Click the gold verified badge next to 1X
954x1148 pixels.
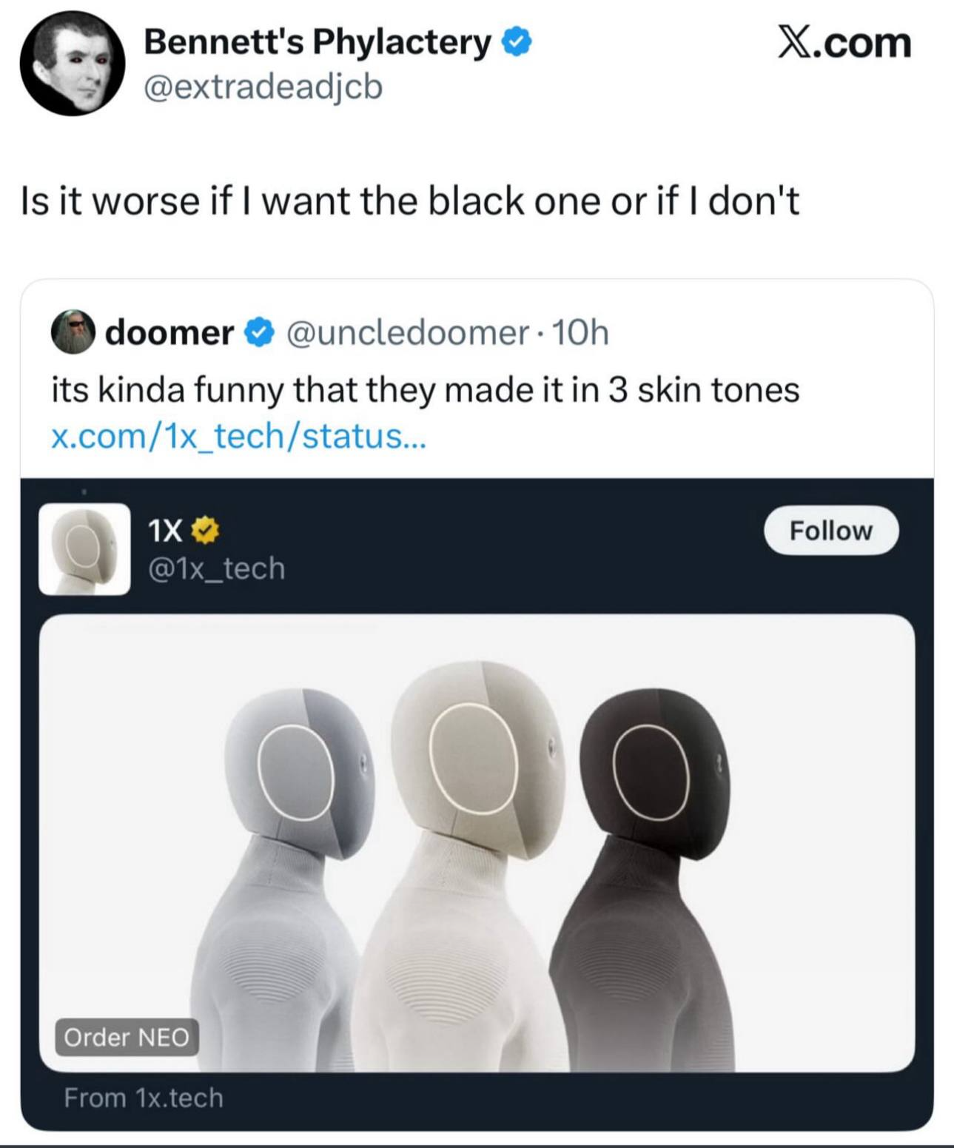coord(205,530)
